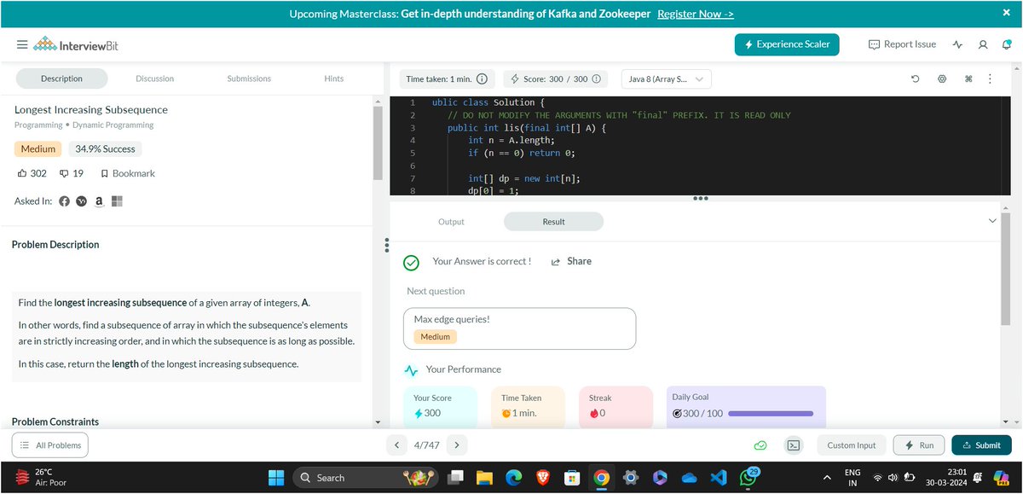Click the Time Taken 1 min. card
The height and width of the screenshot is (494, 1023).
(x=528, y=407)
